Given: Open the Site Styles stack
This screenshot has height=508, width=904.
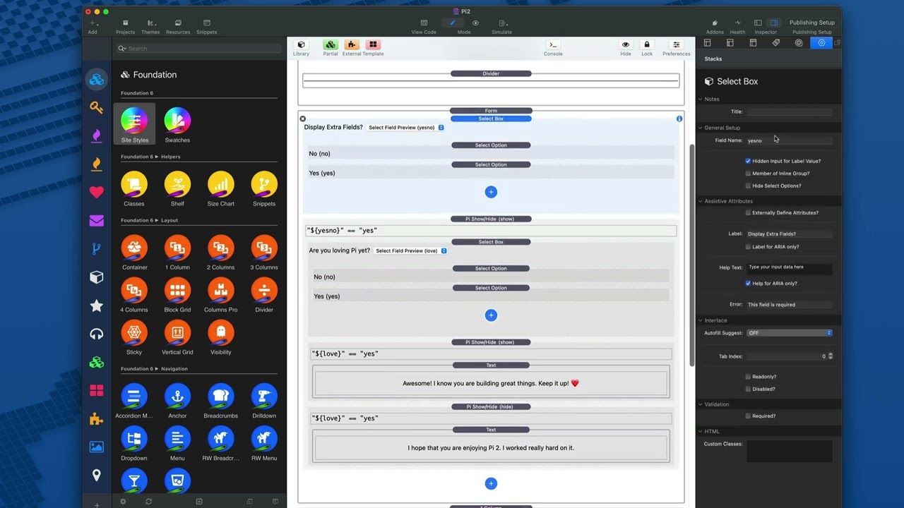Looking at the screenshot, I should [134, 124].
